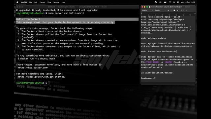Open the Format menu
This screenshot has width=211, height=119.
tap(42, 2)
